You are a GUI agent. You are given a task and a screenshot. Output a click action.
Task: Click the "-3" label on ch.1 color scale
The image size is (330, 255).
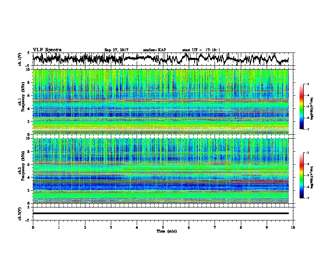pyautogui.click(x=307, y=84)
